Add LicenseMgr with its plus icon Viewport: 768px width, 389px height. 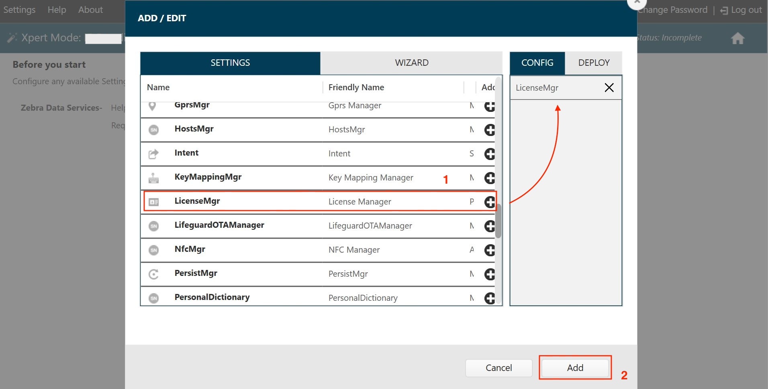pos(489,202)
